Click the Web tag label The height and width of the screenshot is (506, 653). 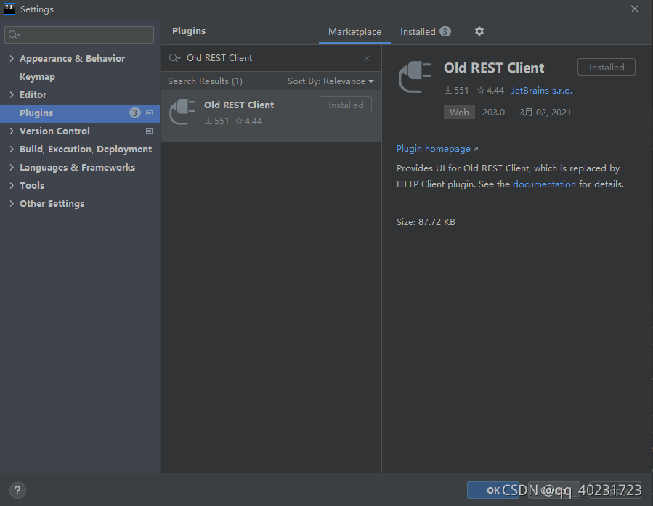coord(459,113)
